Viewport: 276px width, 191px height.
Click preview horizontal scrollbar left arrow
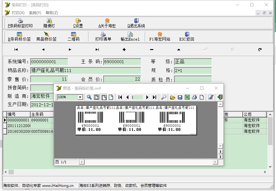[x=82, y=162]
